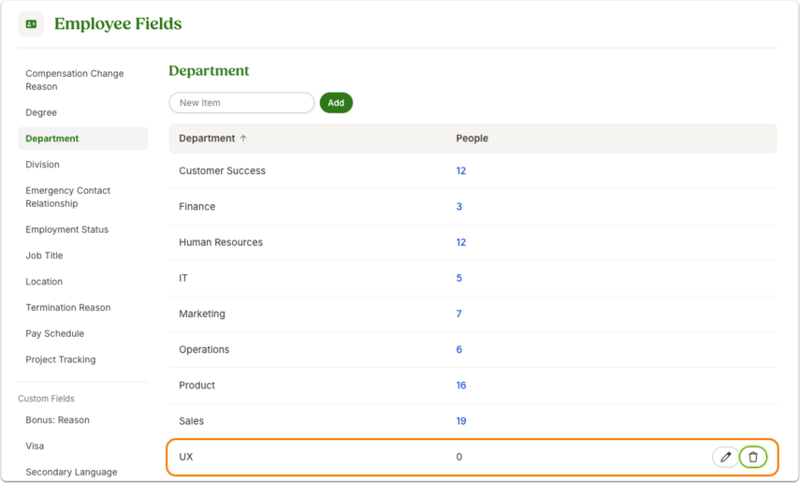This screenshot has height=483, width=800.
Task: Click the People column header
Action: coord(472,139)
